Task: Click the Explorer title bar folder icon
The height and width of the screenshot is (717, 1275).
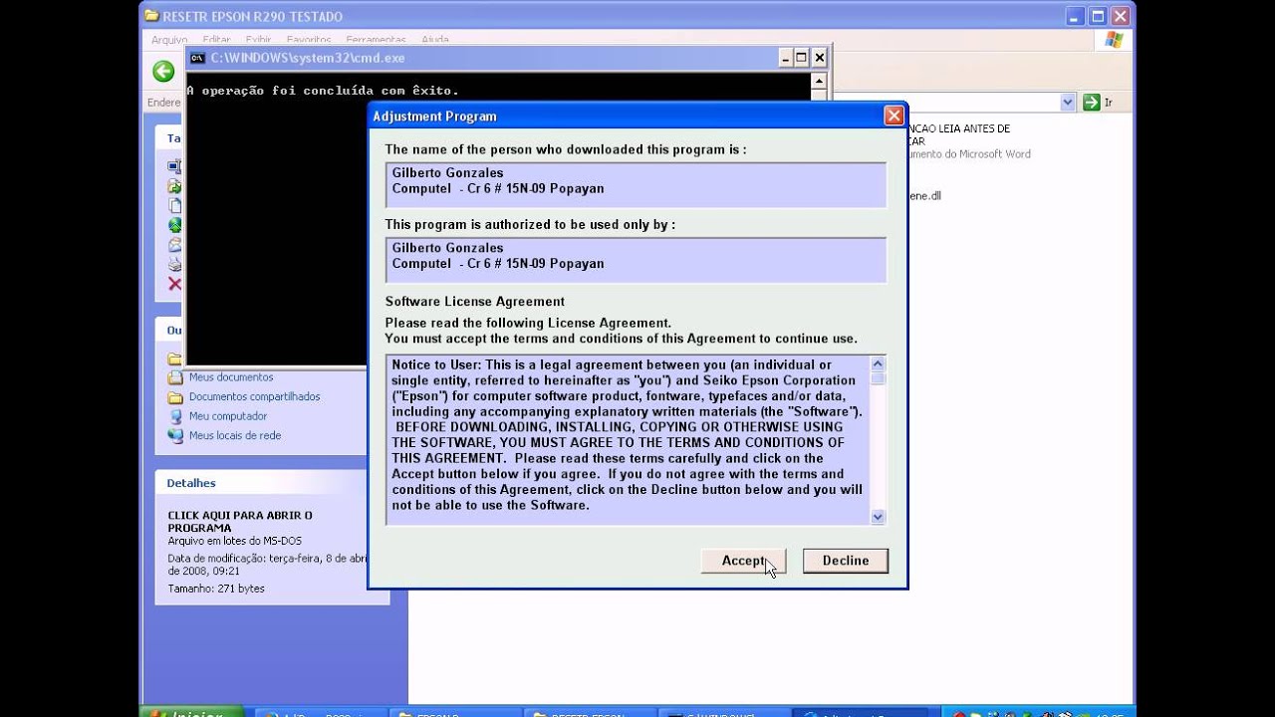Action: tap(151, 16)
